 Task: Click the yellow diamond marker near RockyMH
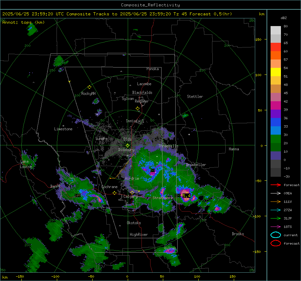(x=89, y=87)
